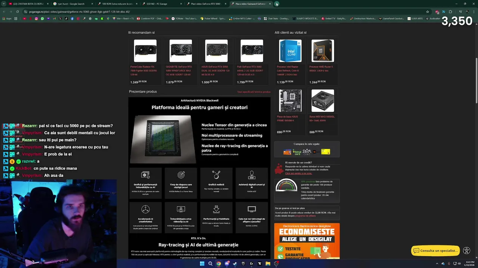Open the MSI MAG A650GL power supply
478x268 pixels.
323,111
